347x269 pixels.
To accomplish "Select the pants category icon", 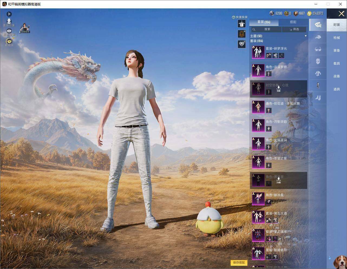I will coord(318,86).
